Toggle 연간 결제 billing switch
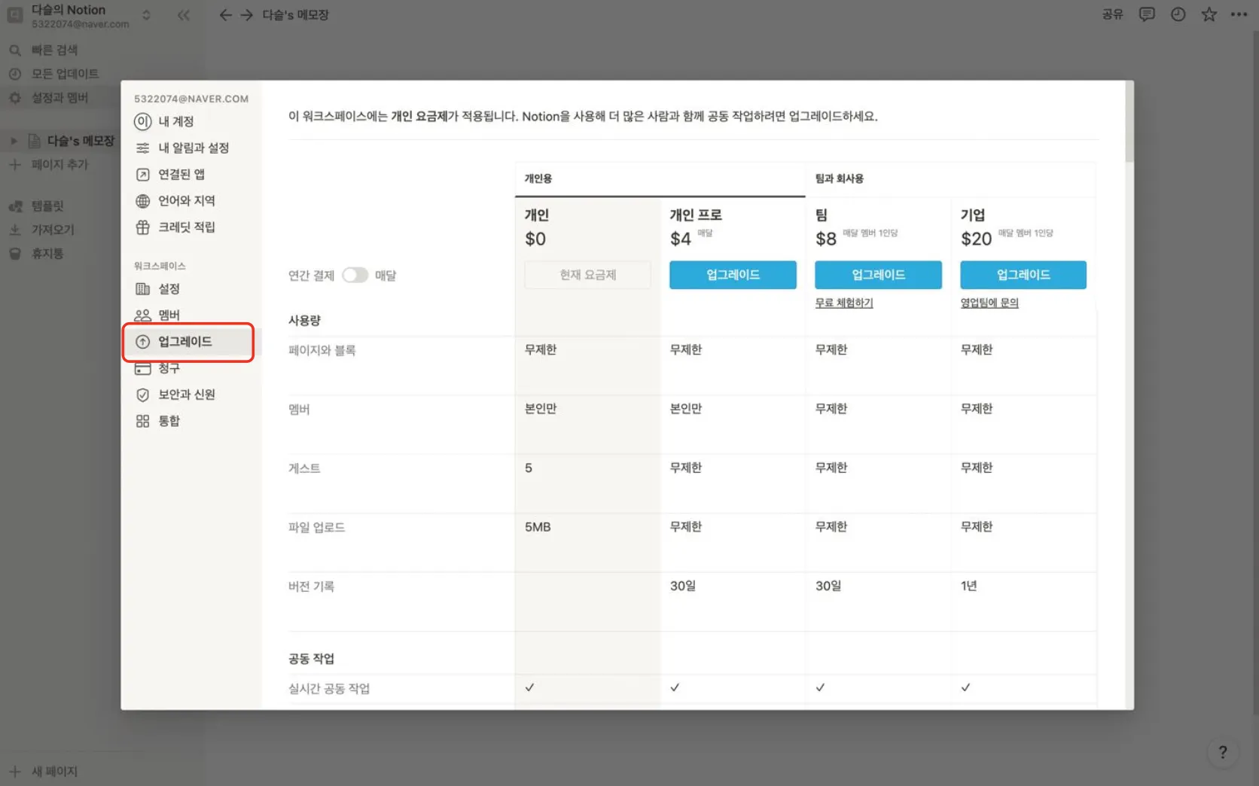Screen dimensions: 1259x786 pos(355,276)
